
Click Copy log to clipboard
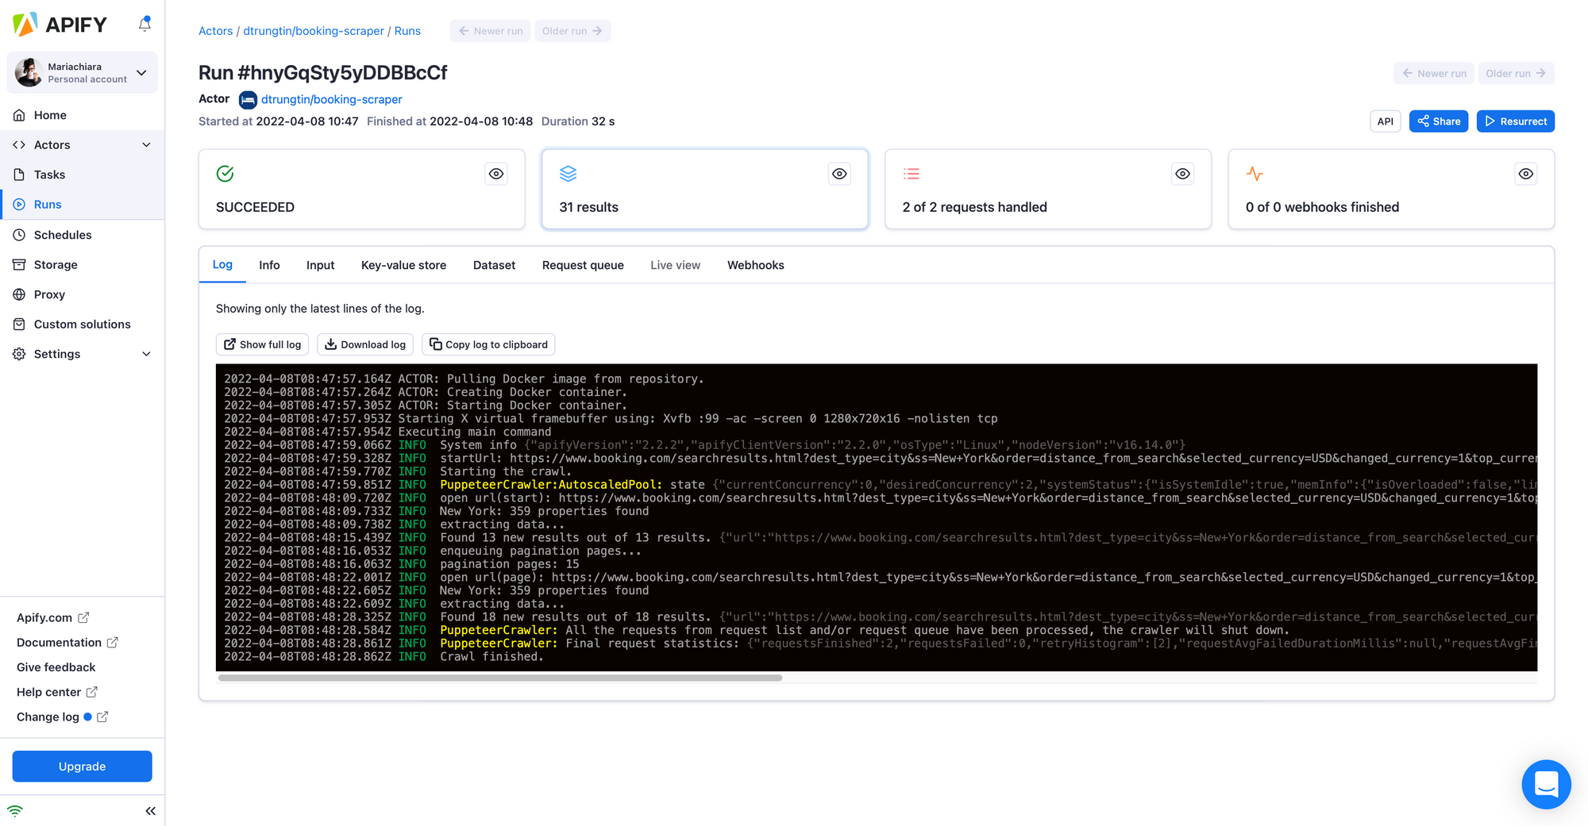pos(488,344)
